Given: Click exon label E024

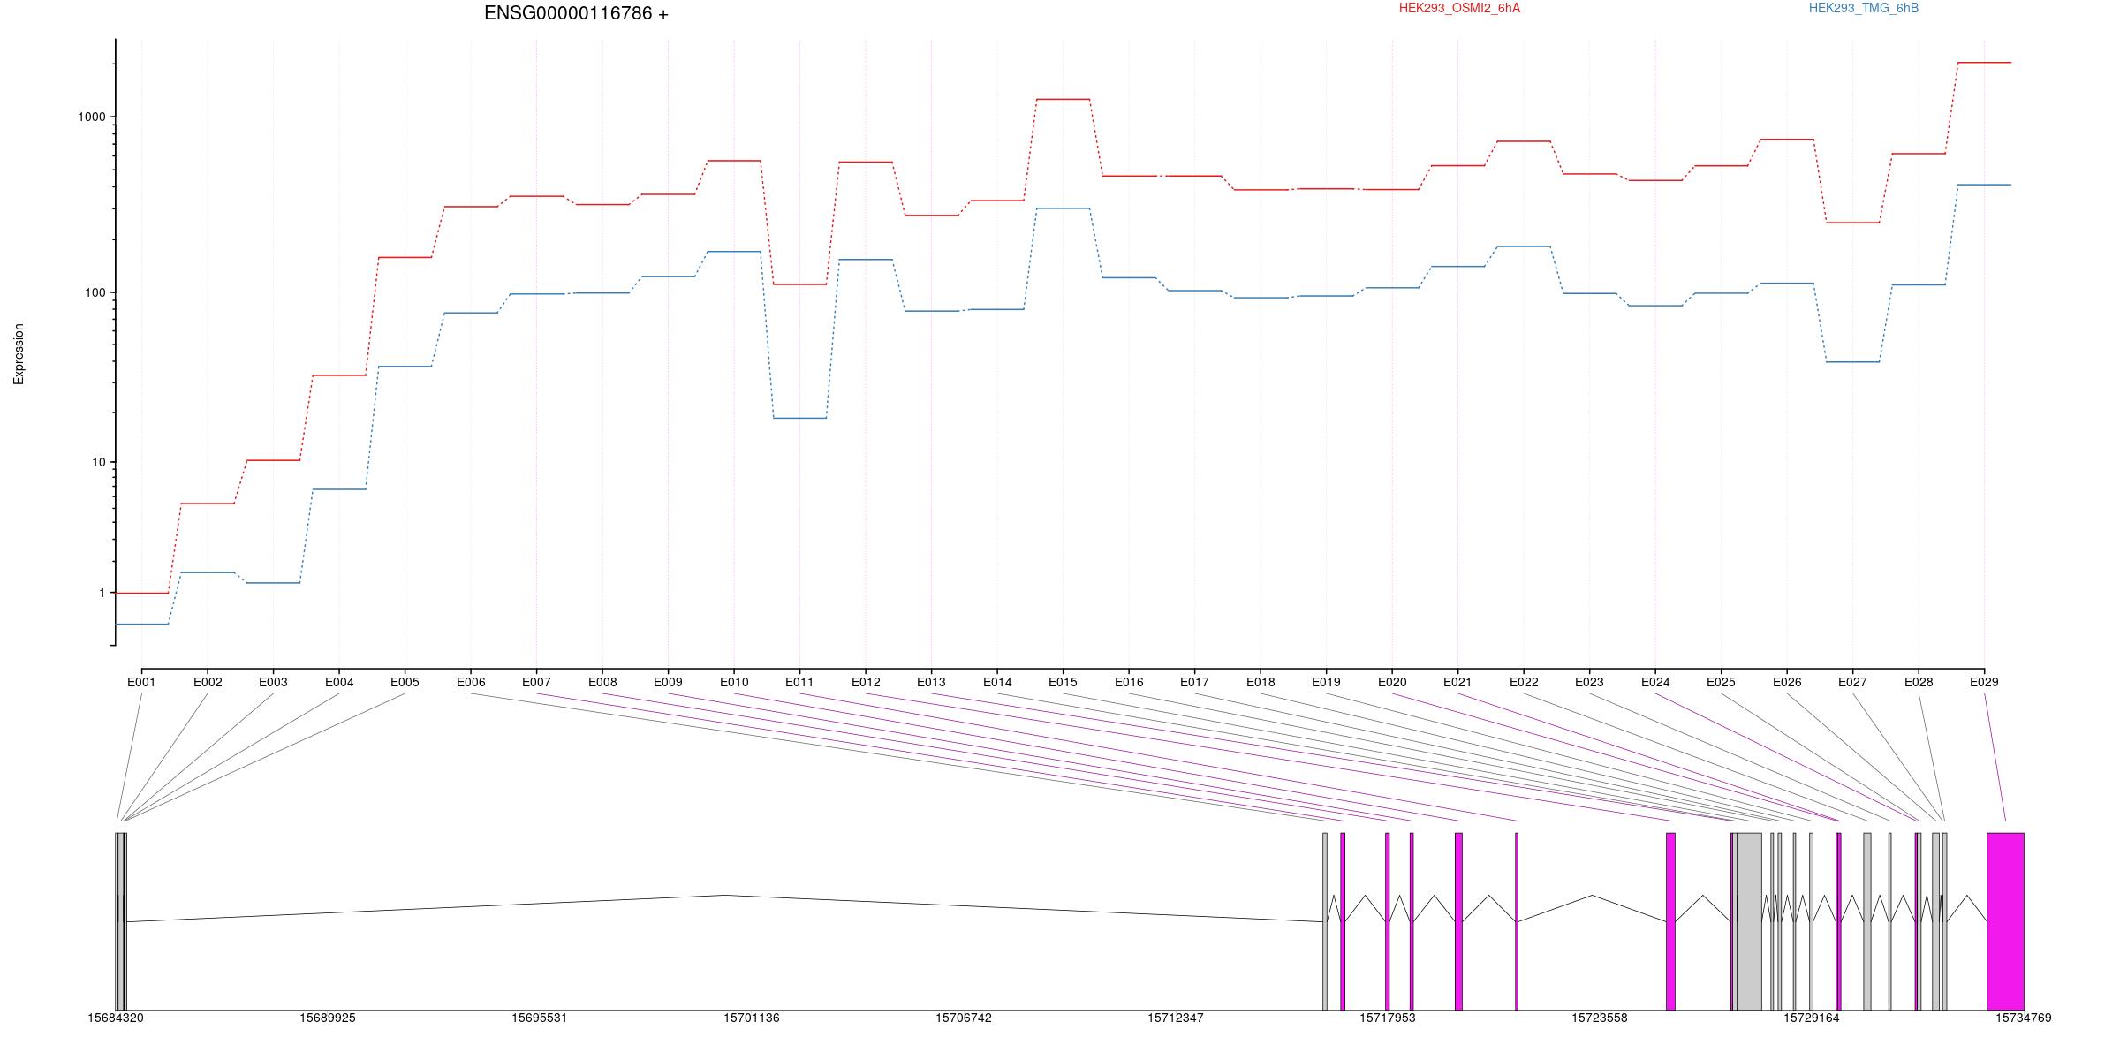Looking at the screenshot, I should (x=1655, y=682).
